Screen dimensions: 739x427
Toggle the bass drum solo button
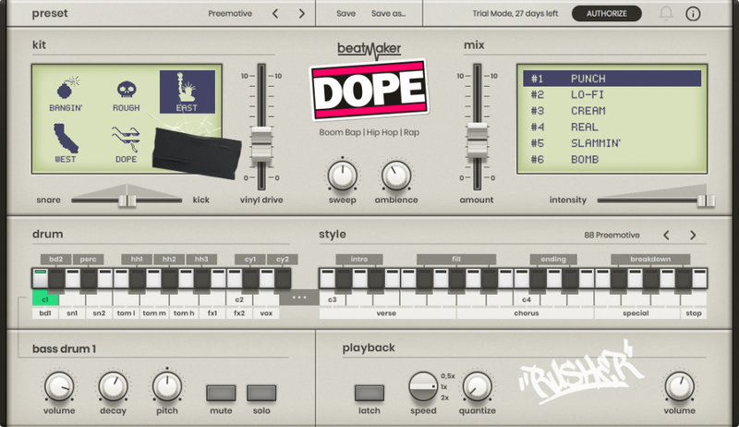tap(261, 393)
